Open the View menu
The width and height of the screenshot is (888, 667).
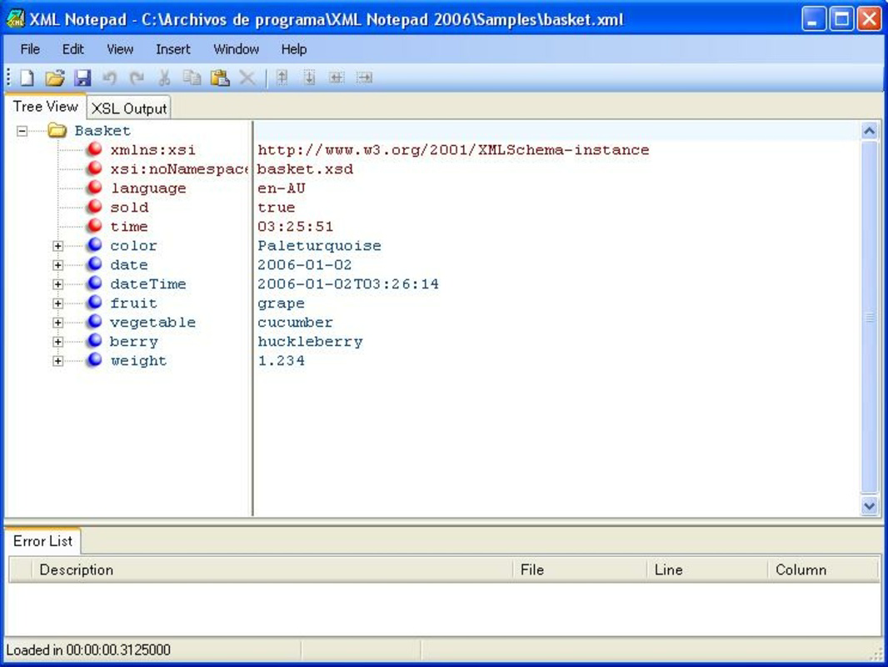pyautogui.click(x=119, y=49)
